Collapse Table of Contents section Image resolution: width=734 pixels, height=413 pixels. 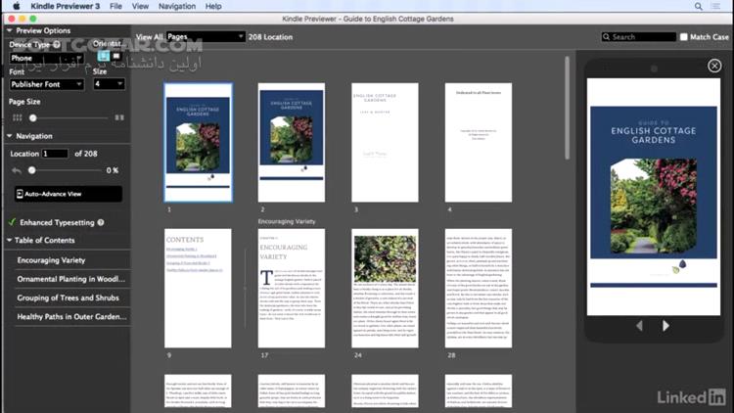[10, 240]
